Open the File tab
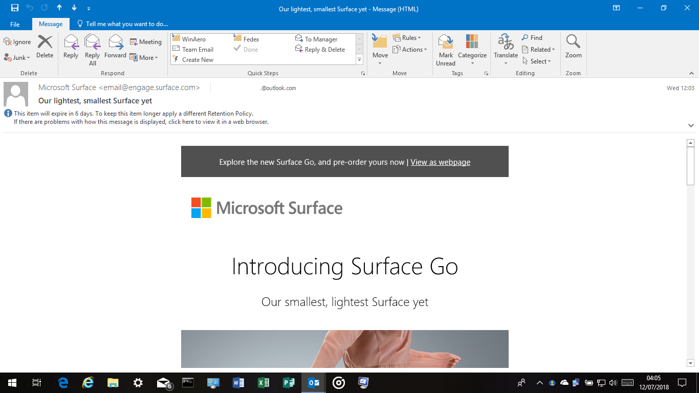This screenshot has width=699, height=393. [15, 24]
